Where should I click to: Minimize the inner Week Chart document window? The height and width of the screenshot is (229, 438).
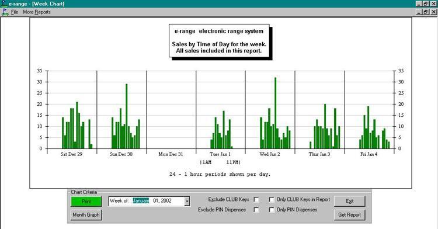419,12
